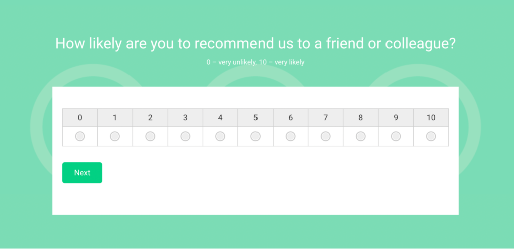Click the "very unlikely, very likely" scale hint
514x249 pixels.
255,63
